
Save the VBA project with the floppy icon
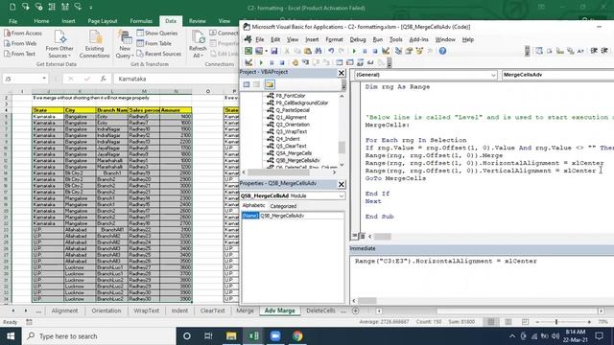coord(274,51)
